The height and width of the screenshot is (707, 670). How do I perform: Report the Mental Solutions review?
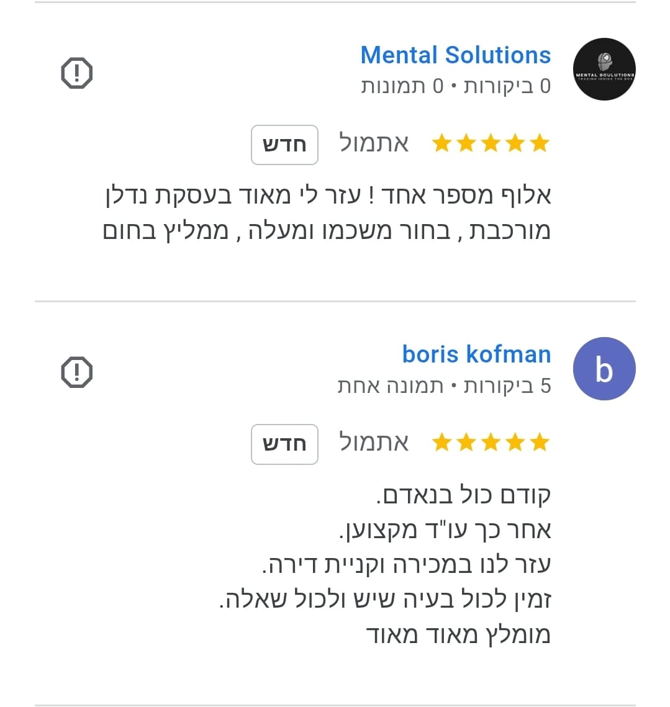(77, 73)
